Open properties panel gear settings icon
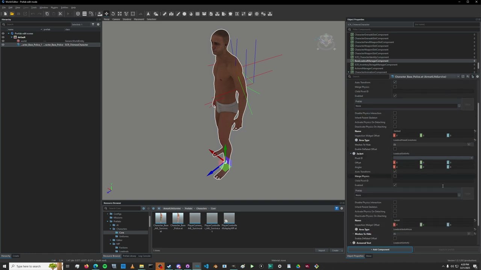 pos(477,76)
